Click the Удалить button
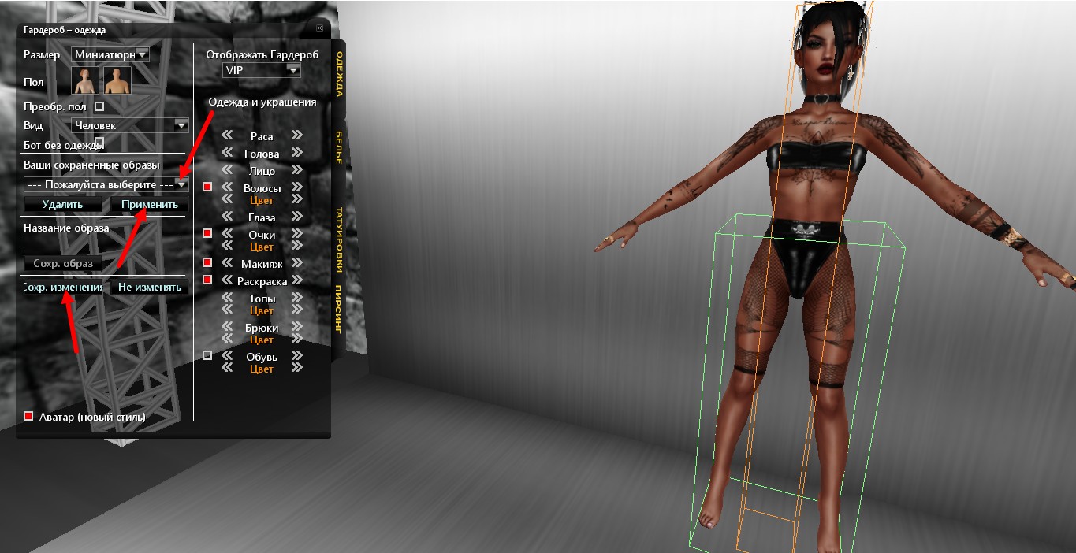Screen dimensions: 1076x553 pos(62,204)
